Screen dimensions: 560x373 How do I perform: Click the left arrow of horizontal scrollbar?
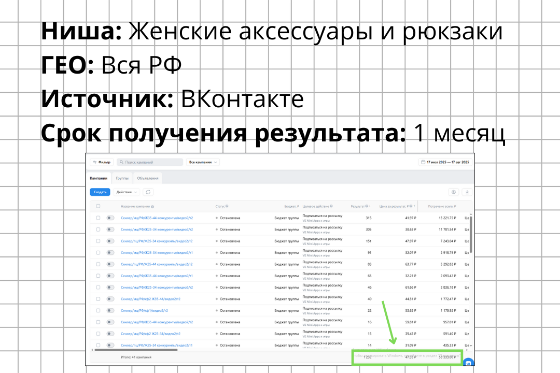click(x=92, y=350)
